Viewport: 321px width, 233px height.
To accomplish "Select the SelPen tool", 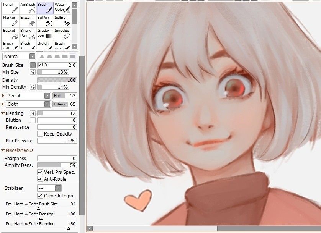I will pyautogui.click(x=45, y=21).
